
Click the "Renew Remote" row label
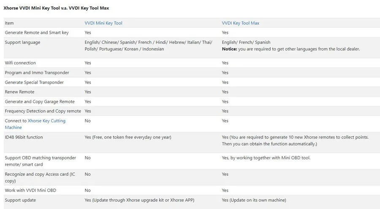pos(20,92)
